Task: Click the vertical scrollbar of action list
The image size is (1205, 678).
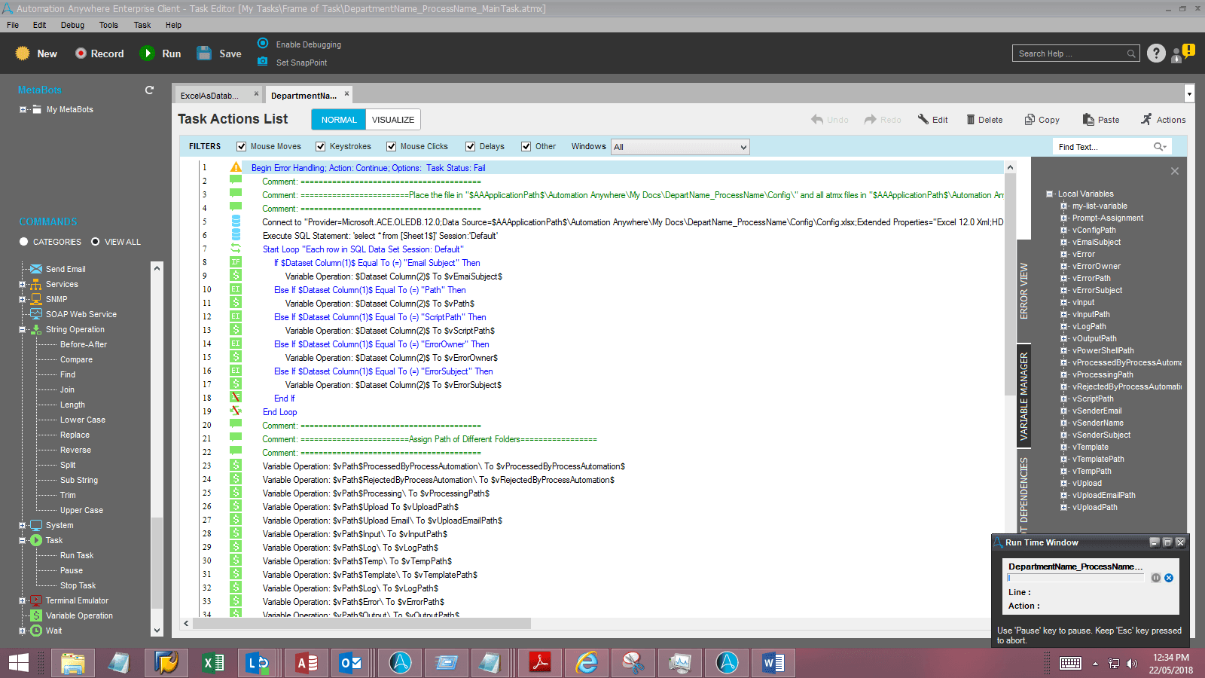Action: pos(1010,285)
